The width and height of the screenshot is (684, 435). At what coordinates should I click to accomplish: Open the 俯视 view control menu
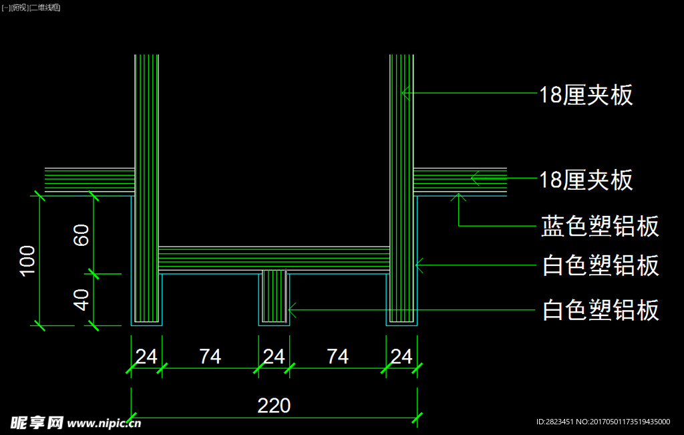21,7
